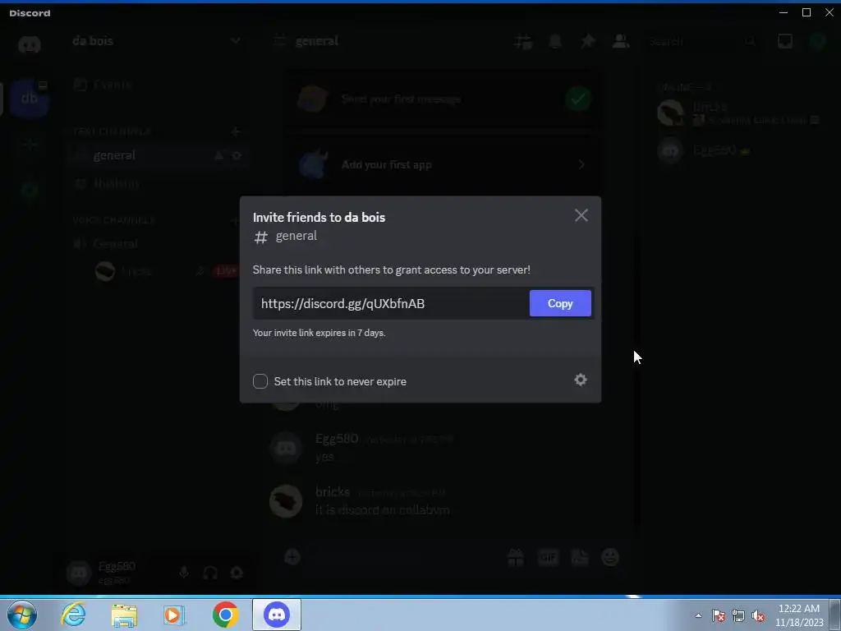The height and width of the screenshot is (631, 841).
Task: Deafen with headphones icon
Action: [x=209, y=573]
